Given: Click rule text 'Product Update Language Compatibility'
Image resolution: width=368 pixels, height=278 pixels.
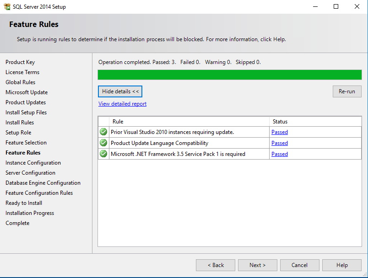Looking at the screenshot, I should [159, 143].
